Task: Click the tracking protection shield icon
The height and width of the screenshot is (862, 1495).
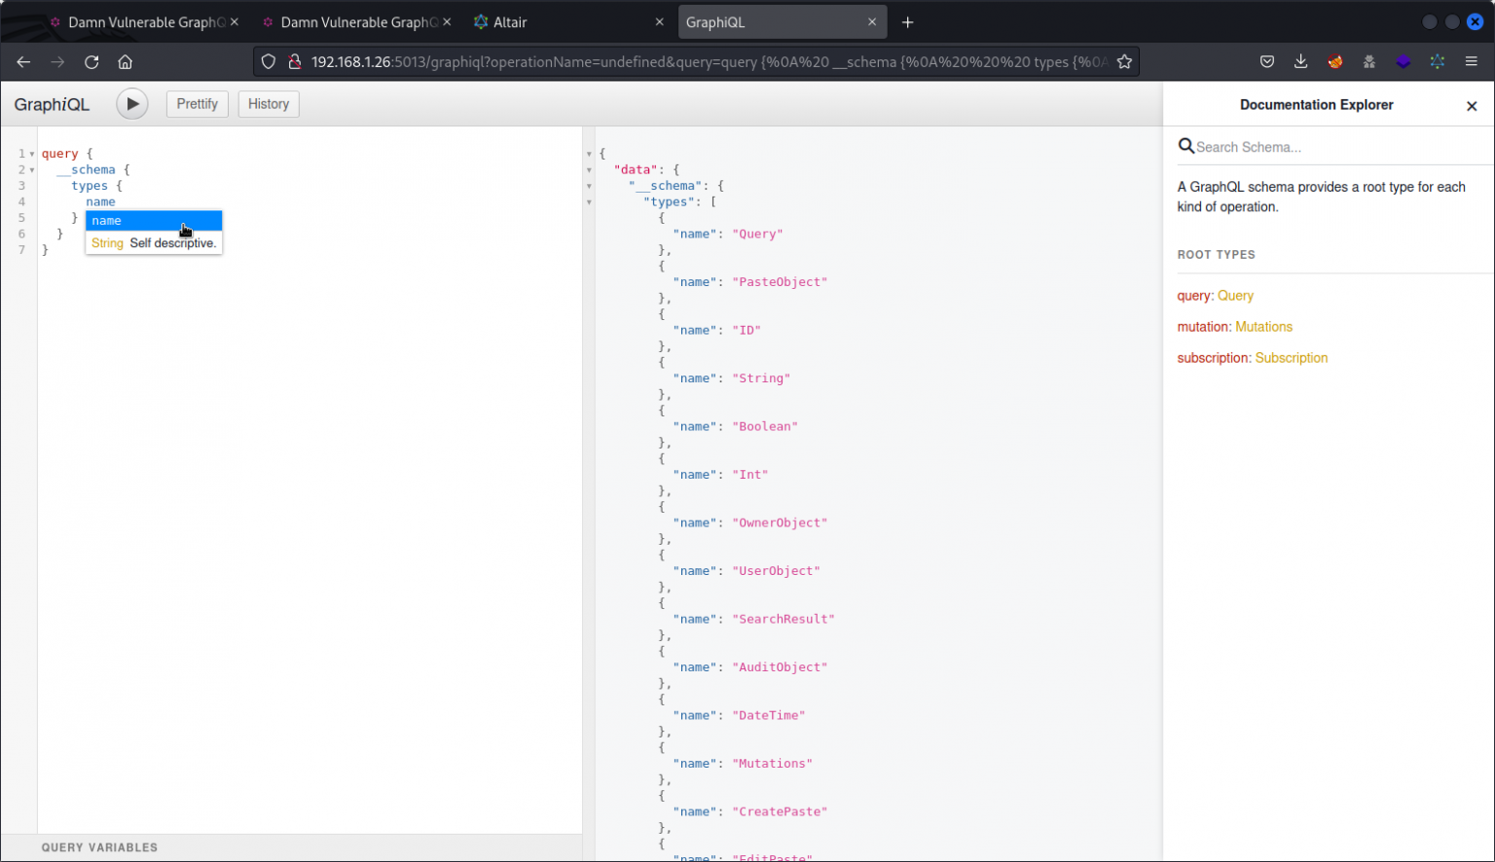Action: tap(269, 61)
